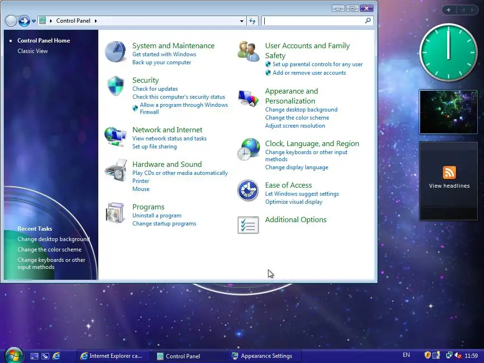Open Get started with Windows link
The image size is (484, 363).
click(164, 54)
